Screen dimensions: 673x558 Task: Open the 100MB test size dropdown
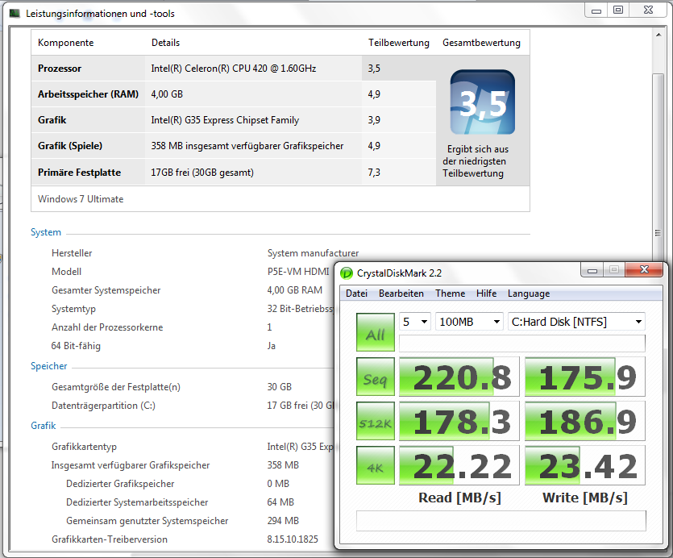click(x=469, y=321)
